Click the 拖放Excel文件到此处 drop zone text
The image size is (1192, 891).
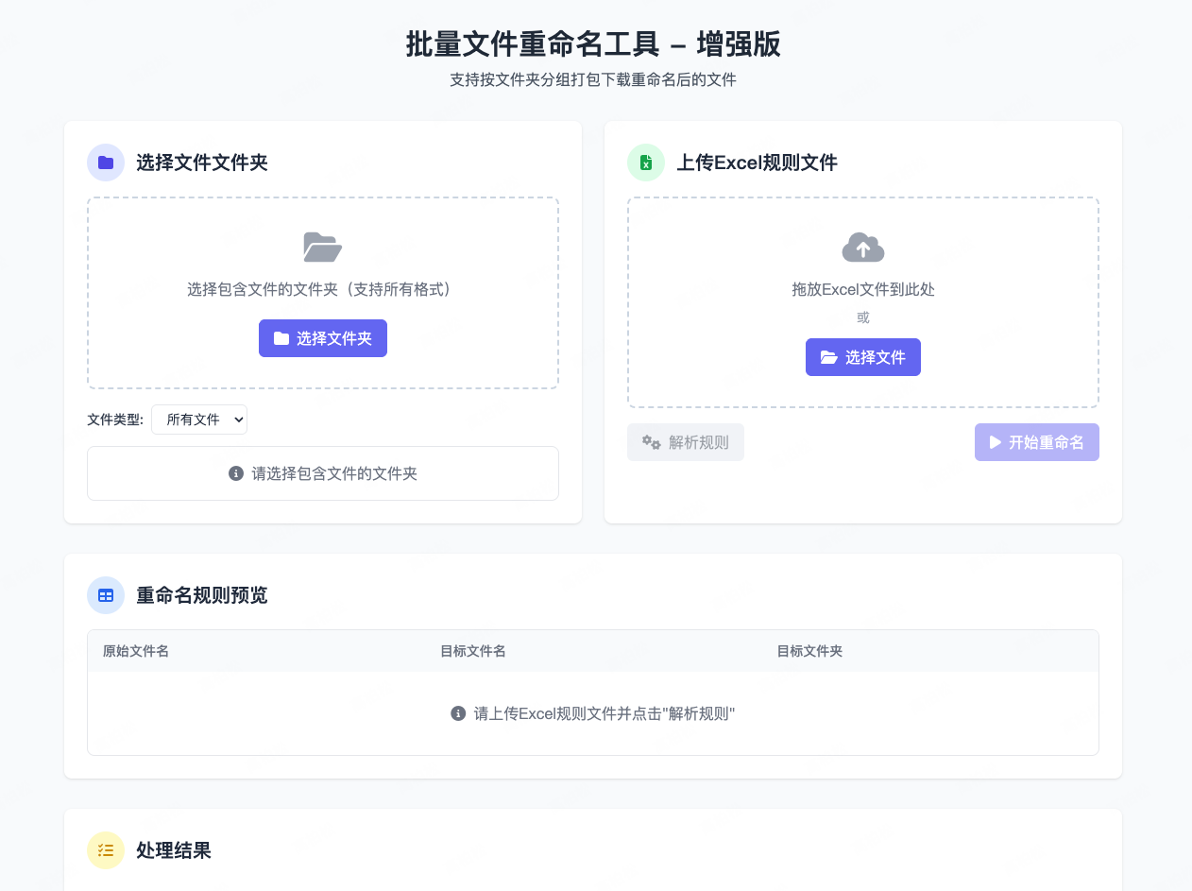pyautogui.click(x=862, y=289)
